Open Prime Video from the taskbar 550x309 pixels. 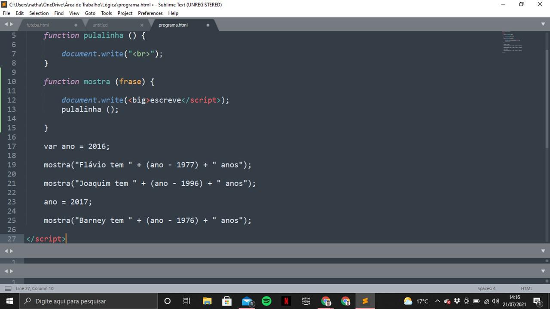(306, 301)
